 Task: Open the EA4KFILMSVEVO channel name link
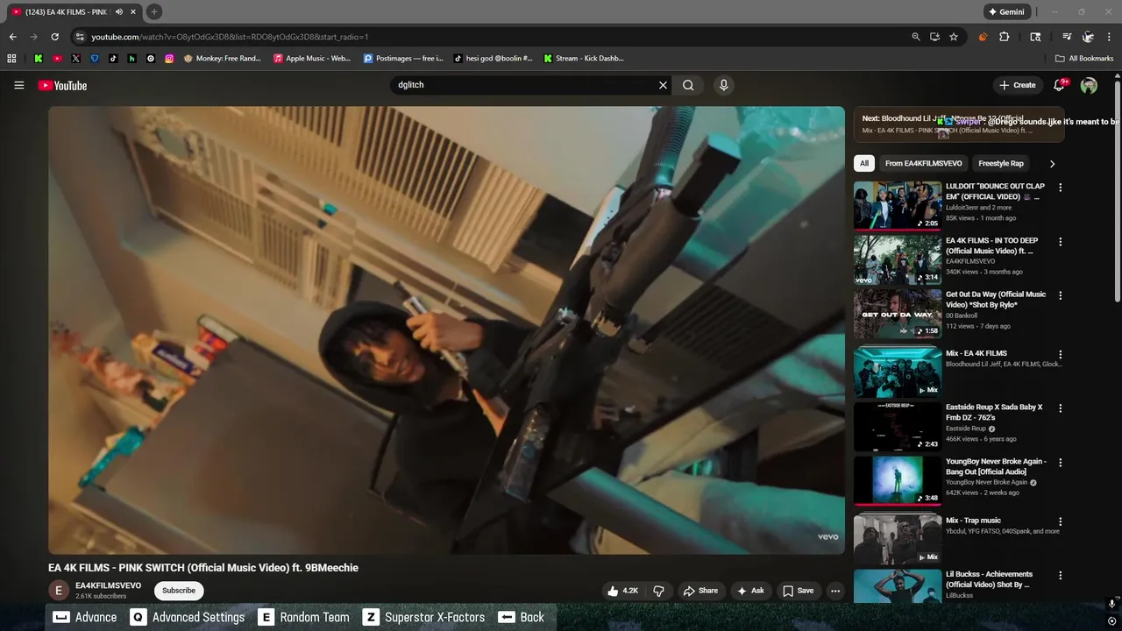(x=108, y=585)
